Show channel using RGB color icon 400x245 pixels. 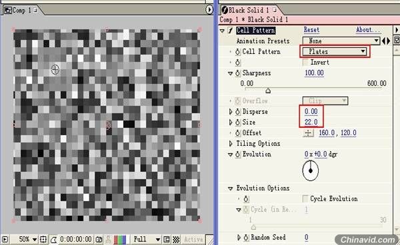[x=119, y=240]
